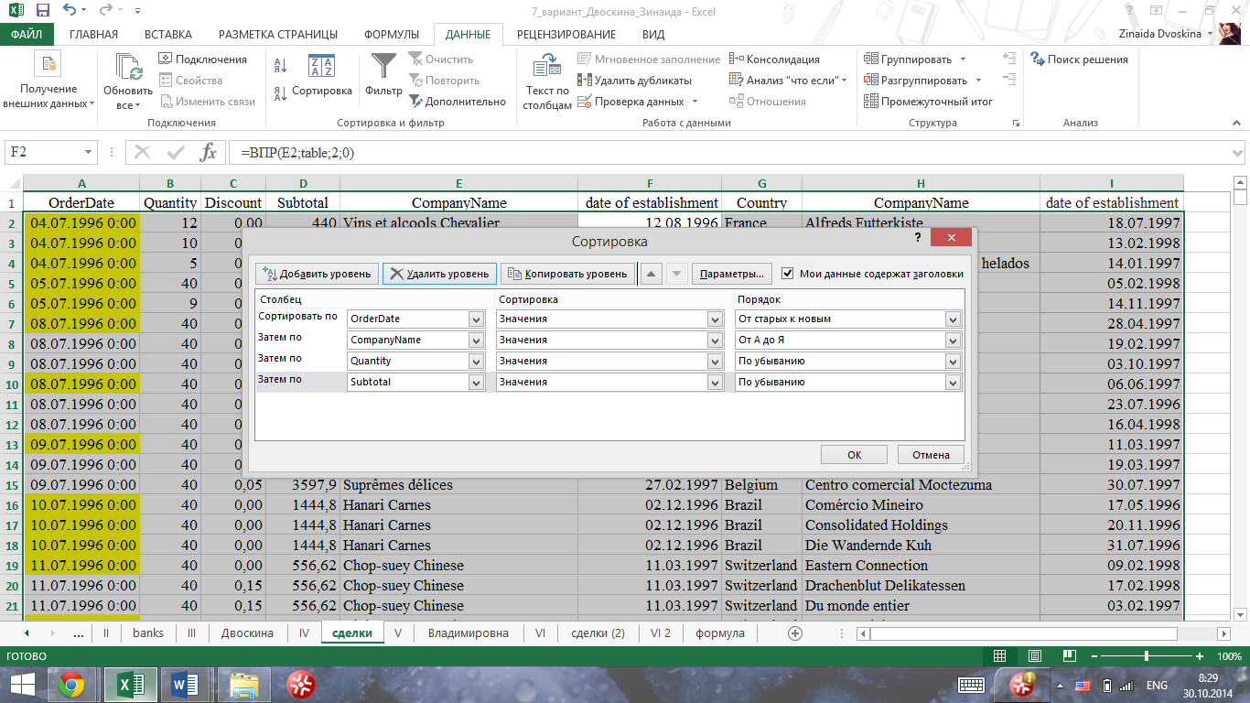
Task: Switch to Page Layout view in status bar
Action: coord(1033,657)
